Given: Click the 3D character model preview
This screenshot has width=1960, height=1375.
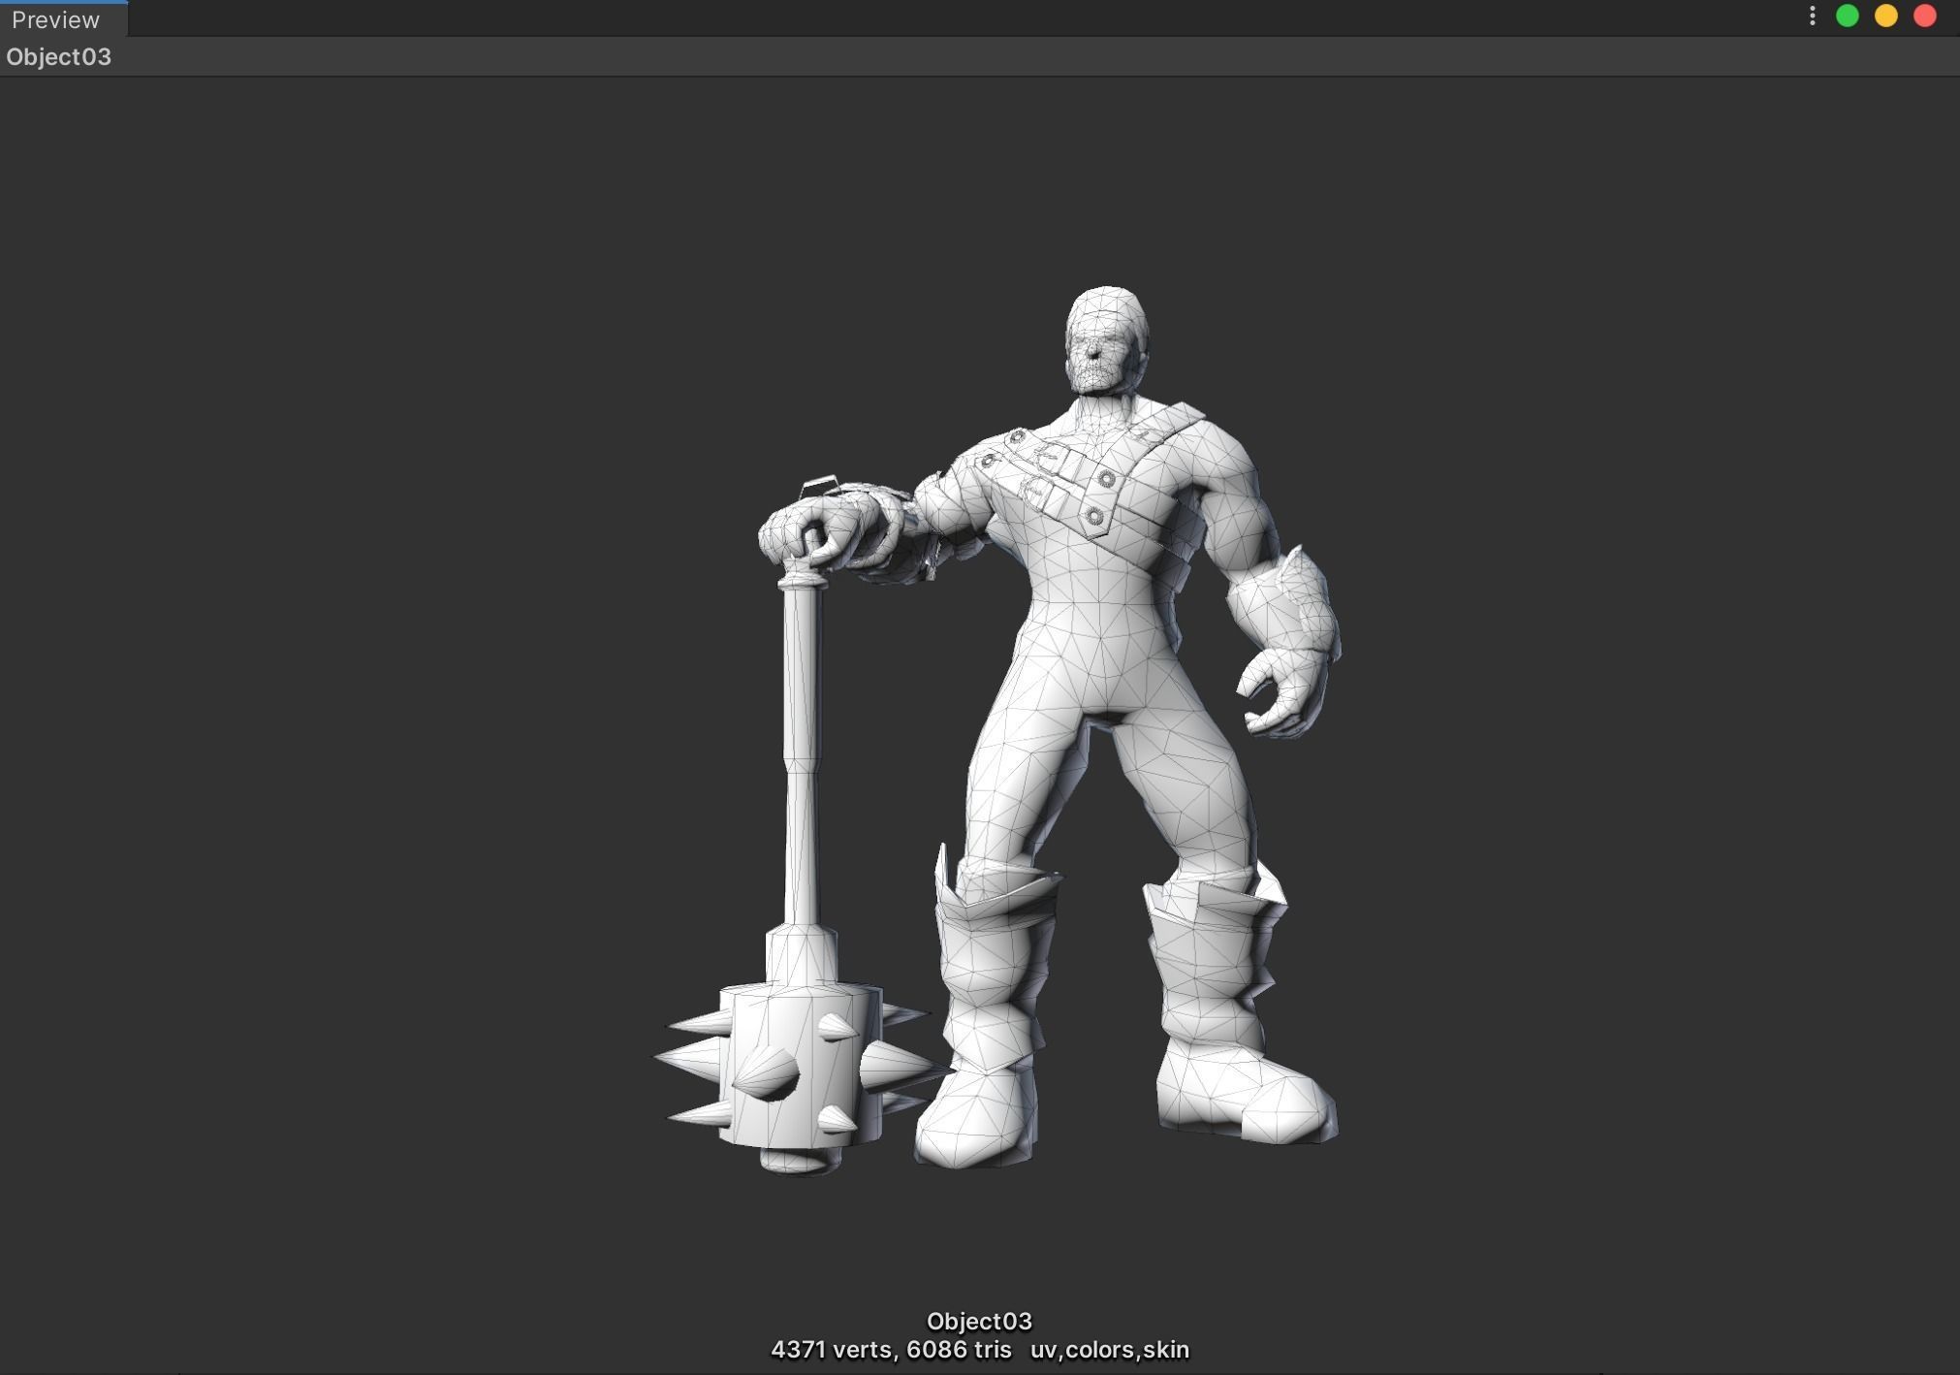Looking at the screenshot, I should [x=998, y=729].
